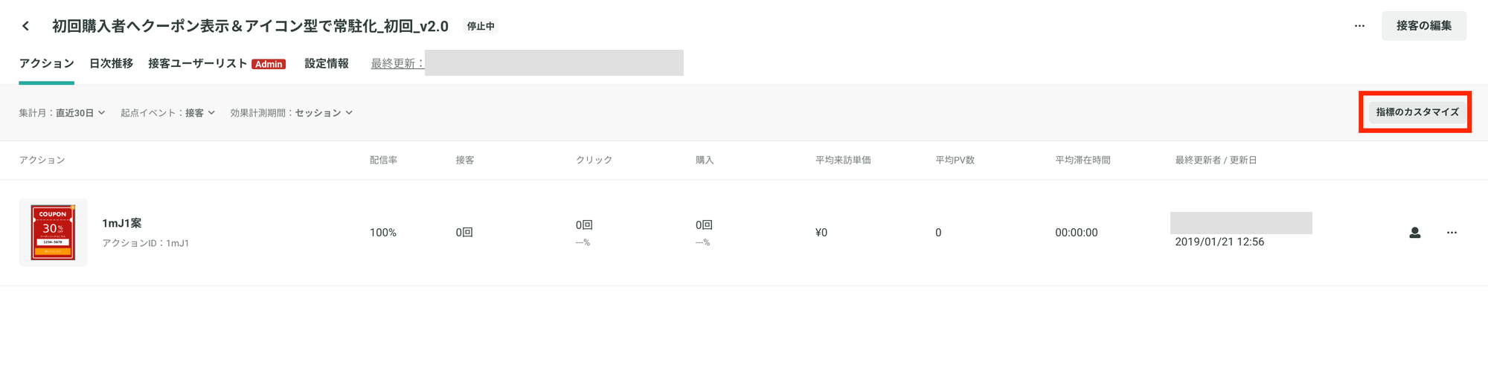This screenshot has width=1488, height=371.
Task: Click the 購入 column header
Action: coord(705,160)
